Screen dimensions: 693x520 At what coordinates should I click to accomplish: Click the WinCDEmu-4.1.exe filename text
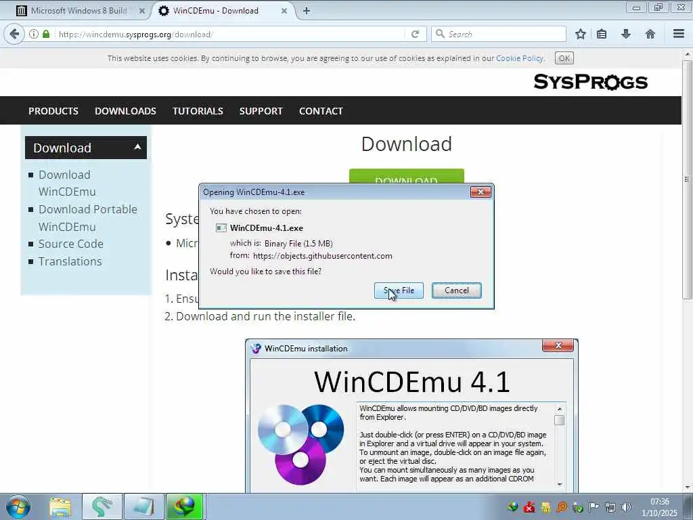point(267,228)
